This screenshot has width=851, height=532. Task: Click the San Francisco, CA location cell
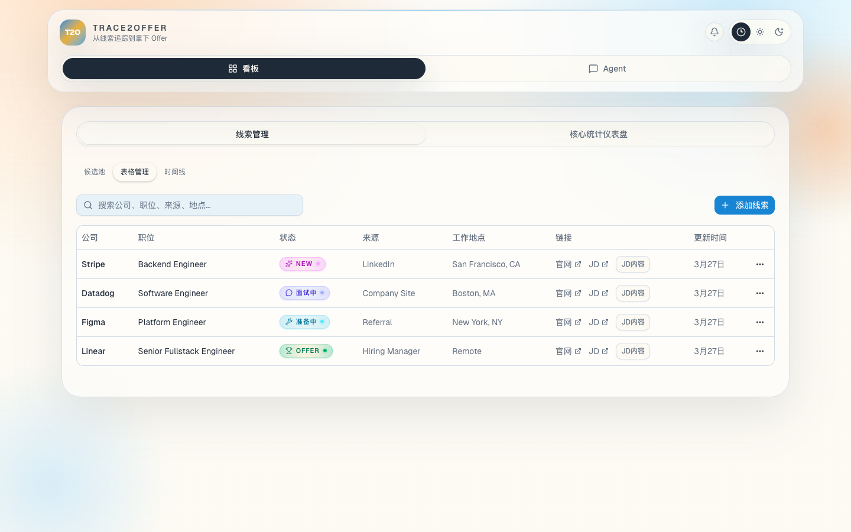(x=486, y=264)
